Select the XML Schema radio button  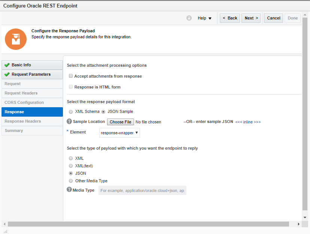tap(71, 112)
